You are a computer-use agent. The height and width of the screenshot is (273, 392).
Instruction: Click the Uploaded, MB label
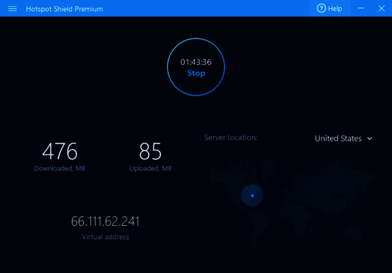(150, 169)
